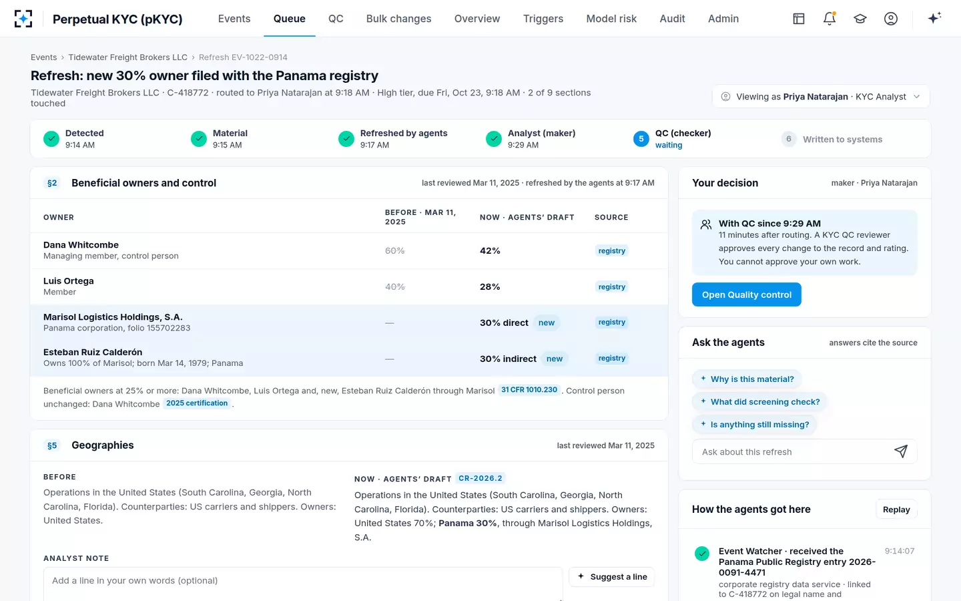Open the layout panel icon in header
This screenshot has width=961, height=601.
coord(799,19)
